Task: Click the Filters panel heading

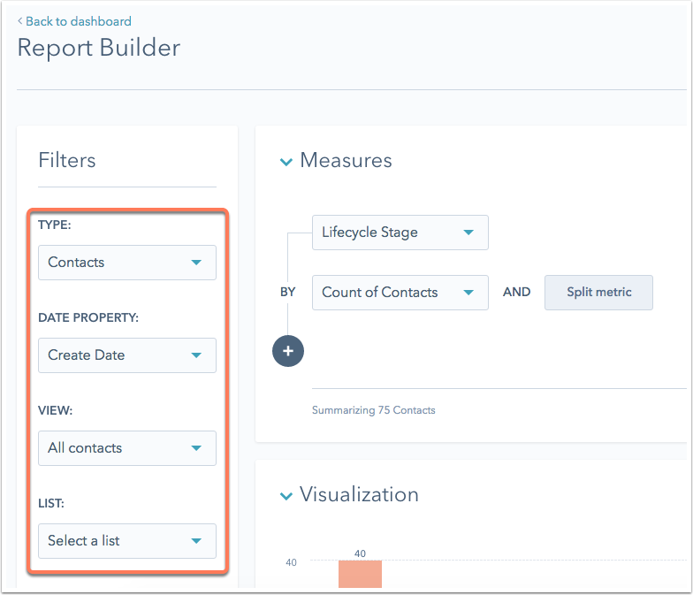Action: (67, 160)
